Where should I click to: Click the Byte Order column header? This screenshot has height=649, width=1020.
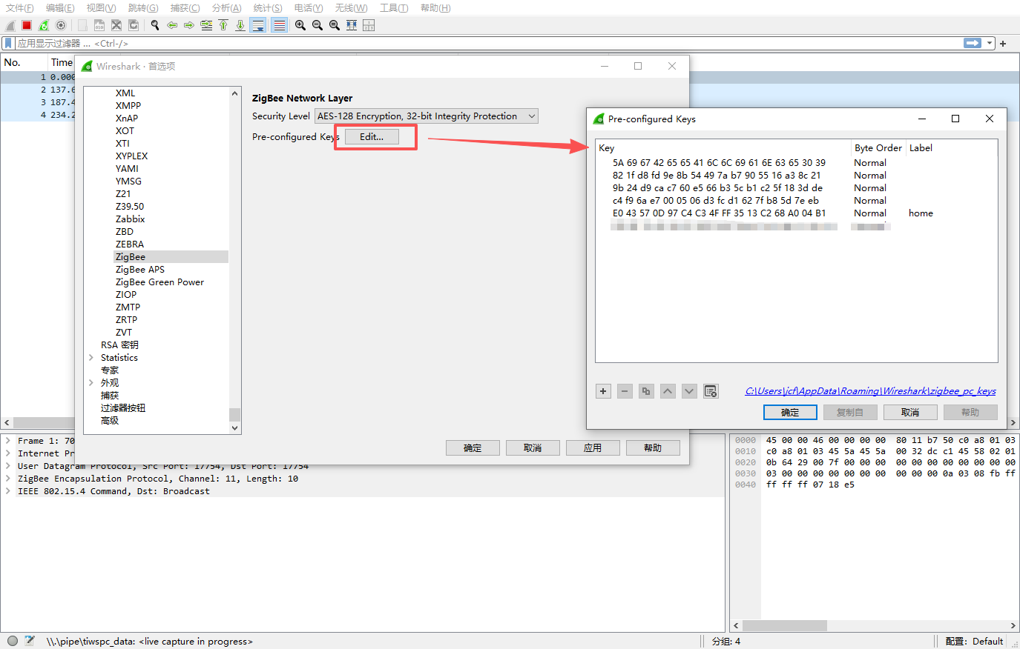coord(878,148)
